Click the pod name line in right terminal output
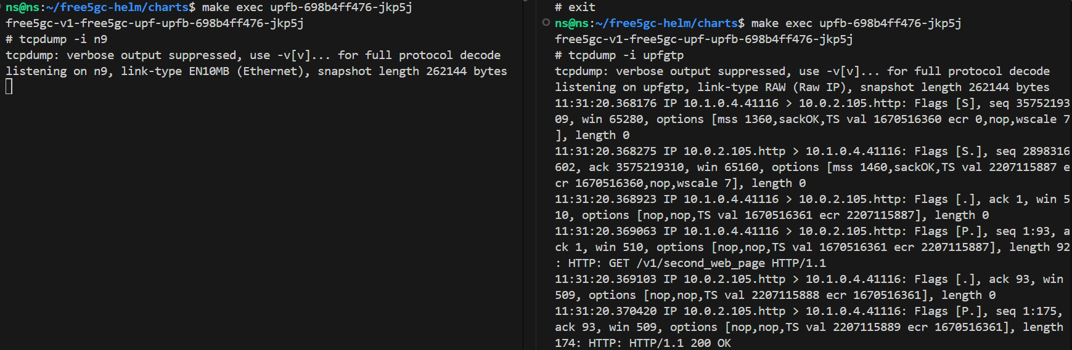This screenshot has width=1072, height=350. (703, 39)
